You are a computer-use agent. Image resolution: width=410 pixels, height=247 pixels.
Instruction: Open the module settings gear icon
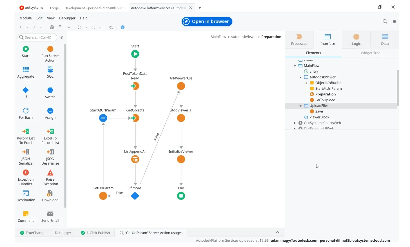click(52, 27)
